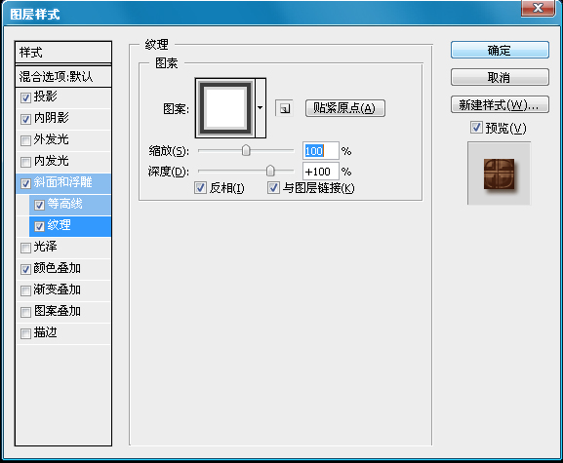Enable the 光泽 checkbox
Image resolution: width=563 pixels, height=463 pixels.
(x=25, y=248)
